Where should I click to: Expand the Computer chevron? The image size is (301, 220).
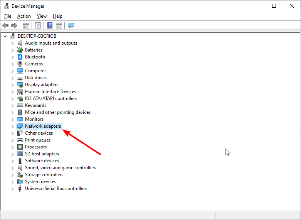[12, 71]
